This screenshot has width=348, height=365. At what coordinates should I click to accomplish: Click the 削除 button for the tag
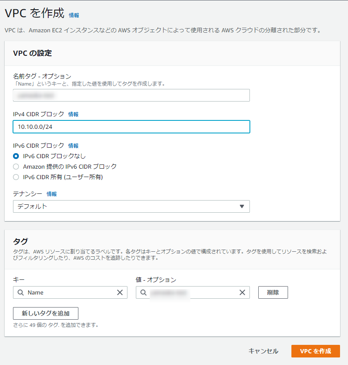coord(273,292)
